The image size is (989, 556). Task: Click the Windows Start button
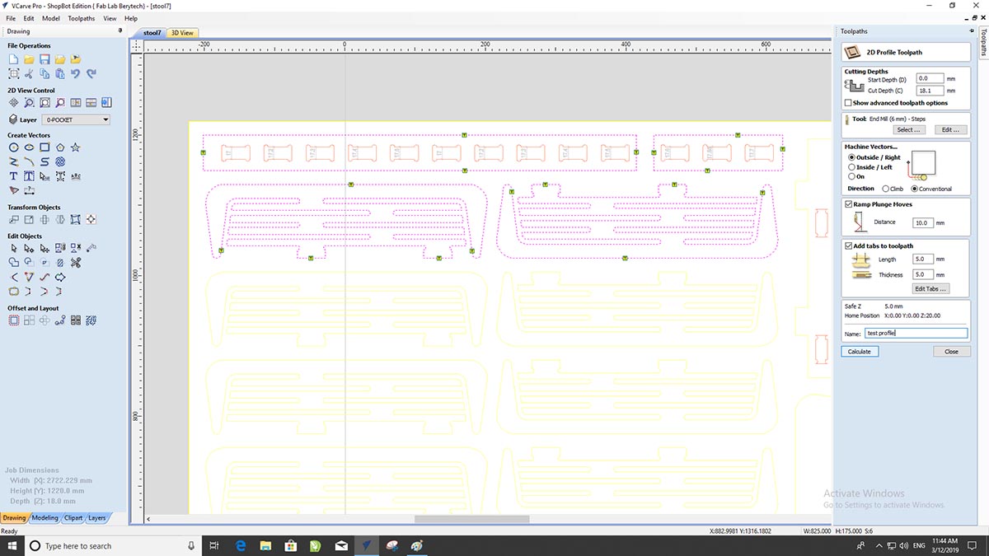[13, 545]
